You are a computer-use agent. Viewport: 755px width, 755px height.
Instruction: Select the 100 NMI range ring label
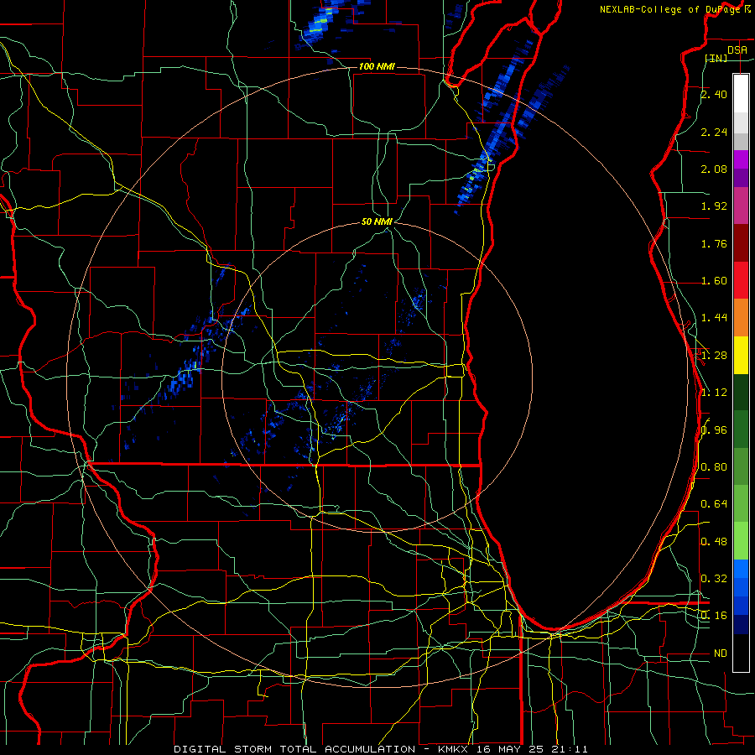pyautogui.click(x=377, y=66)
